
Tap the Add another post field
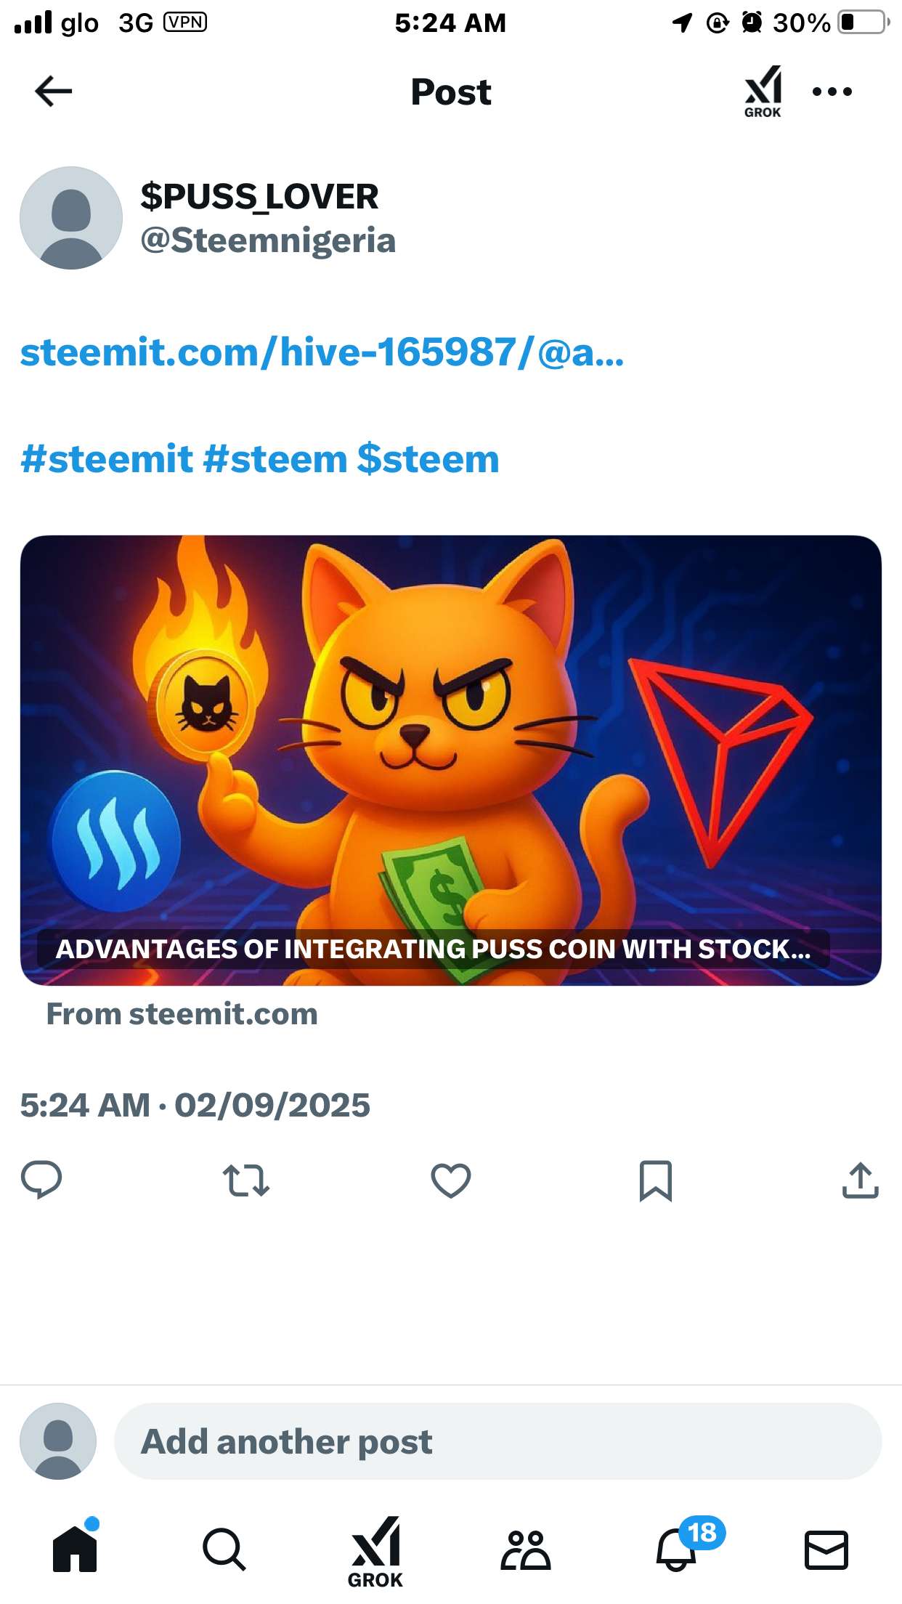point(497,1441)
